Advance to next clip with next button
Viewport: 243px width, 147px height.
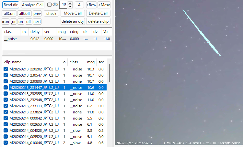(37, 22)
